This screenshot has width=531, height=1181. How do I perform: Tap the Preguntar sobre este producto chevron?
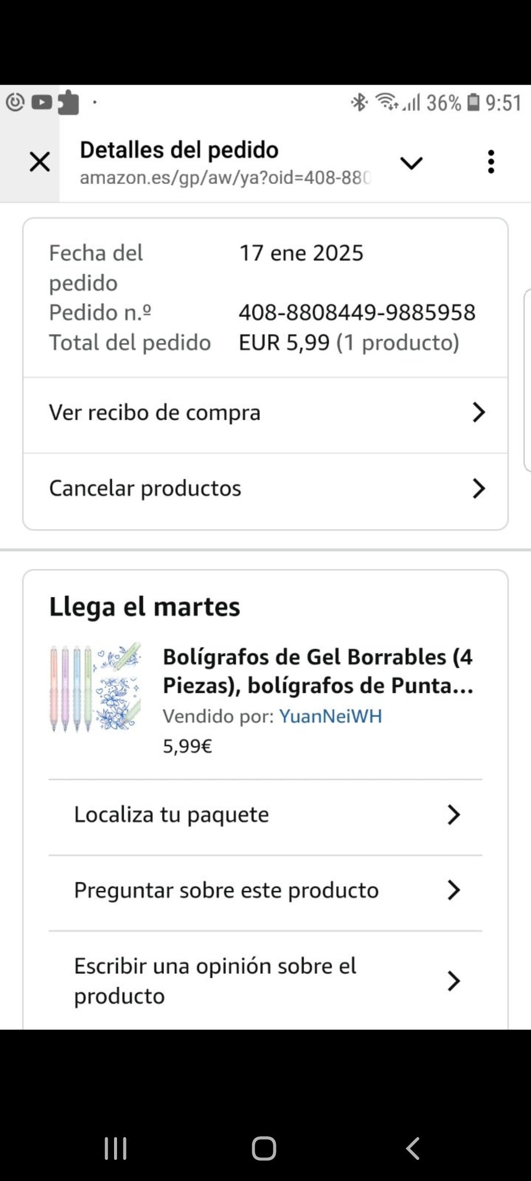[x=453, y=890]
